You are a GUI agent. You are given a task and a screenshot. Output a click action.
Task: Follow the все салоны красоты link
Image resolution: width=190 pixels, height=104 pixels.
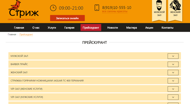115,12
